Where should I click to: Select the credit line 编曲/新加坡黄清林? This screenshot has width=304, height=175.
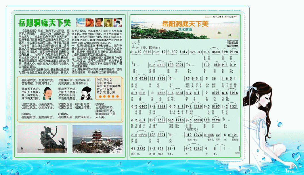(109, 86)
